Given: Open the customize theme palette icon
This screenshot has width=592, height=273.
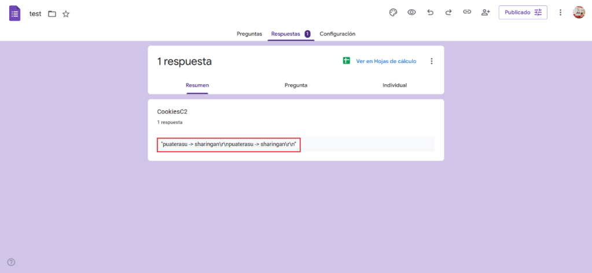Looking at the screenshot, I should click(393, 12).
